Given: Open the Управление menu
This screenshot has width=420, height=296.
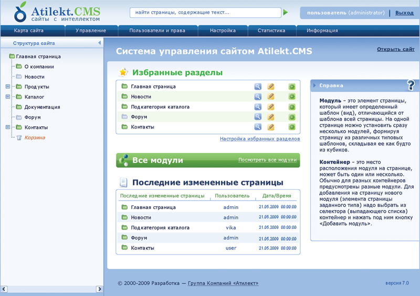Looking at the screenshot, I should tap(91, 30).
